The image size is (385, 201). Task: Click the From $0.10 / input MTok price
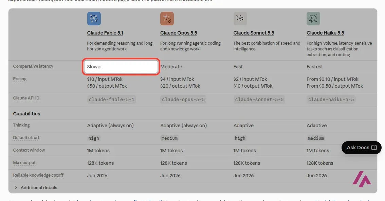[x=332, y=79]
